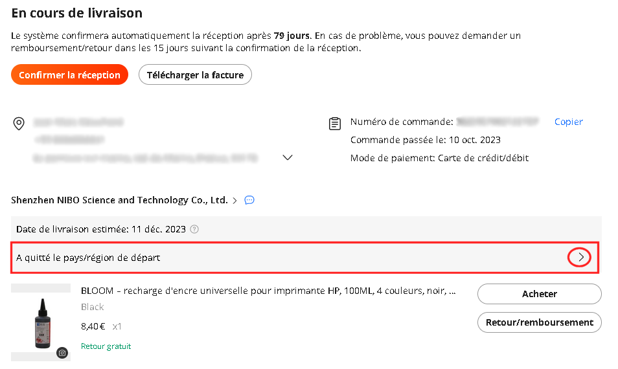Click the 'Retour gratuit' green label

(x=106, y=346)
